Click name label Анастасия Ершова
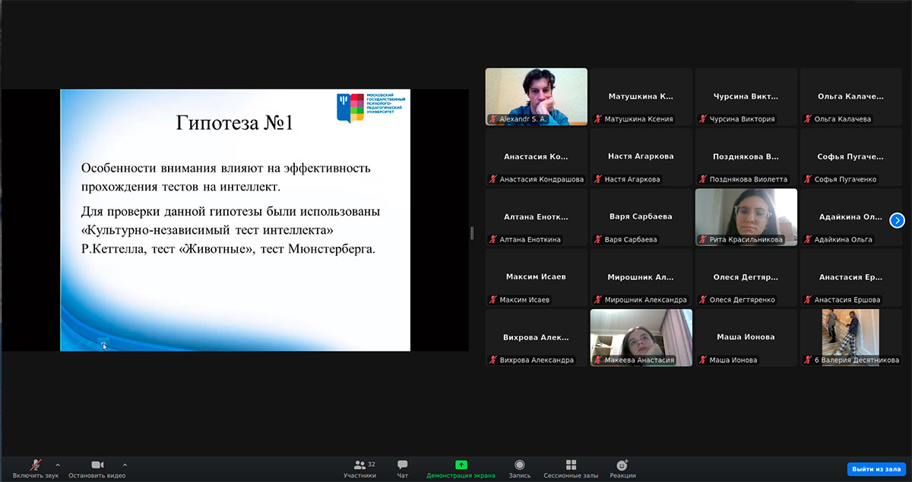 click(847, 300)
